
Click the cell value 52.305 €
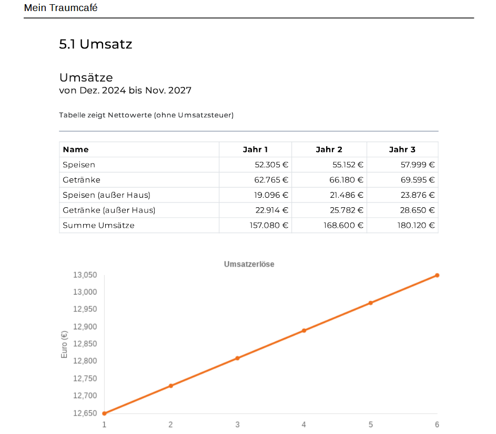[271, 165]
